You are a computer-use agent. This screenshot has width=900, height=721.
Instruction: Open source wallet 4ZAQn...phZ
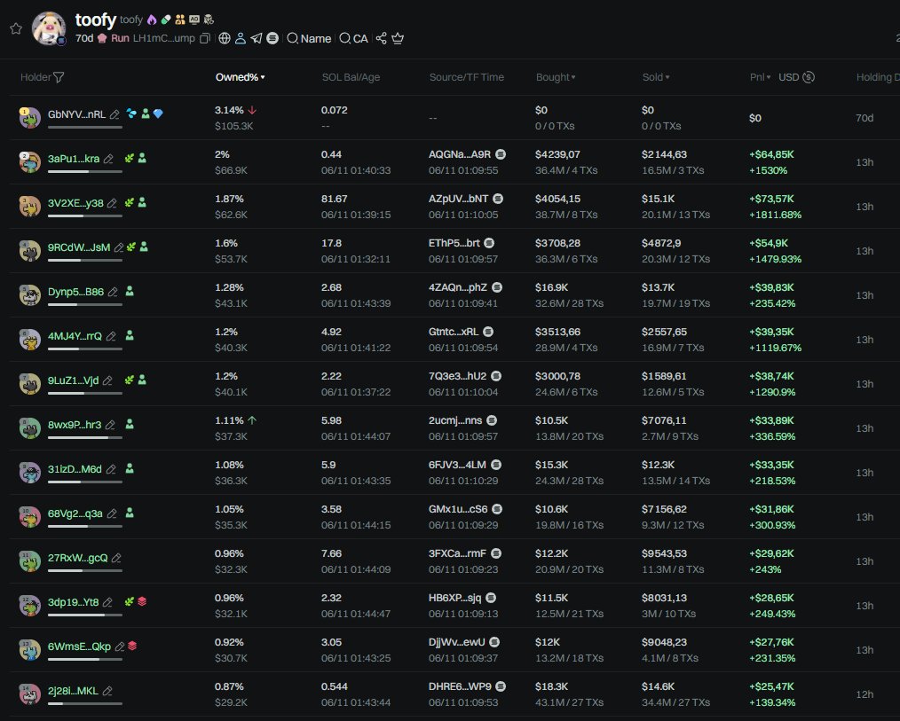click(457, 287)
